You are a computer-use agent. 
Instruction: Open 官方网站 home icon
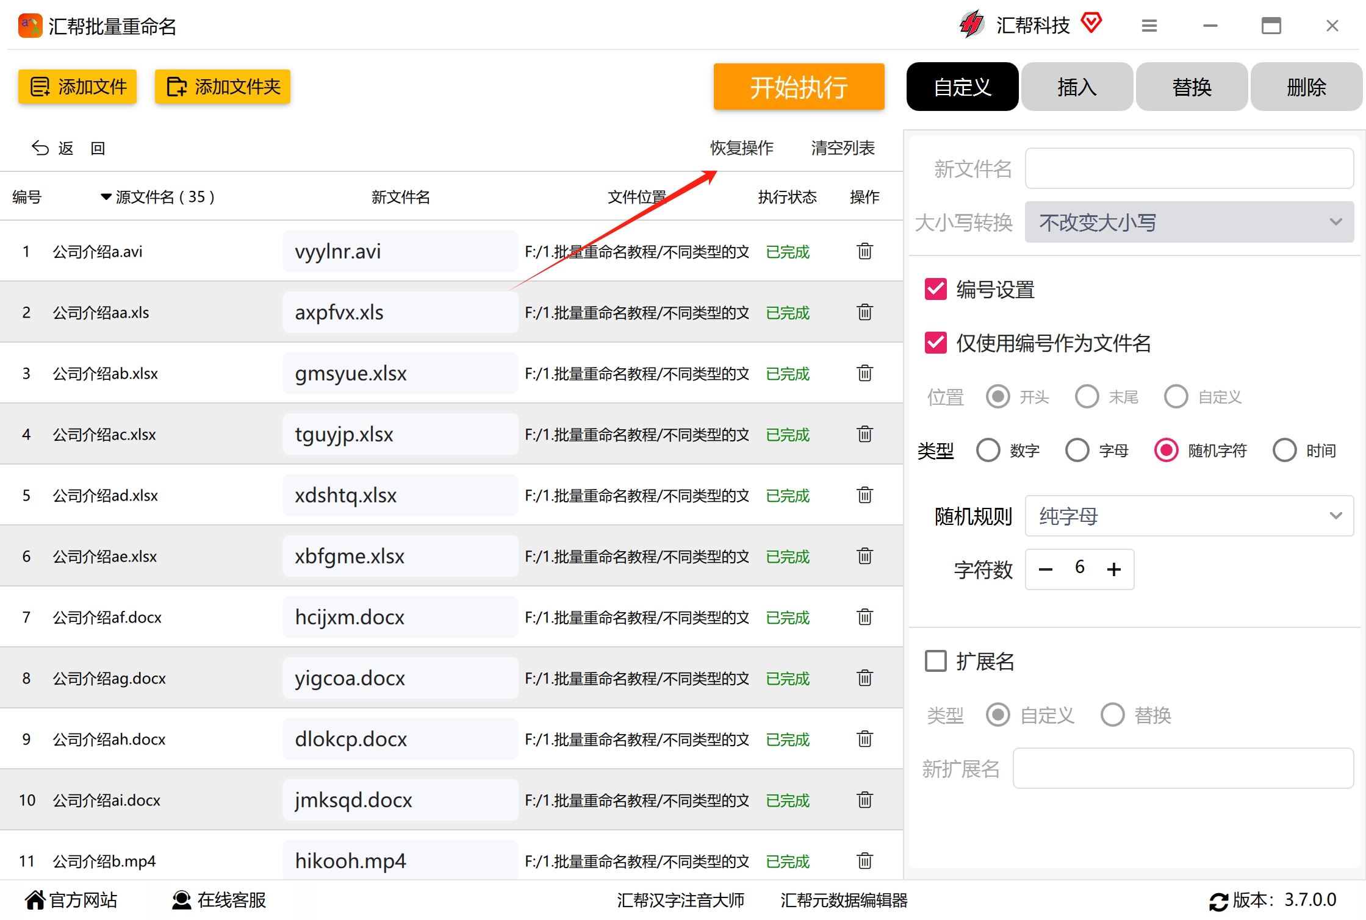[35, 900]
